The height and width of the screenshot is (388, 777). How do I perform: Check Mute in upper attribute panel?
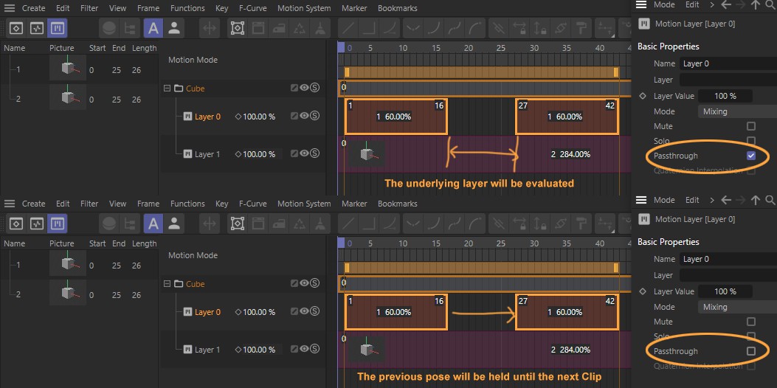[x=751, y=126]
